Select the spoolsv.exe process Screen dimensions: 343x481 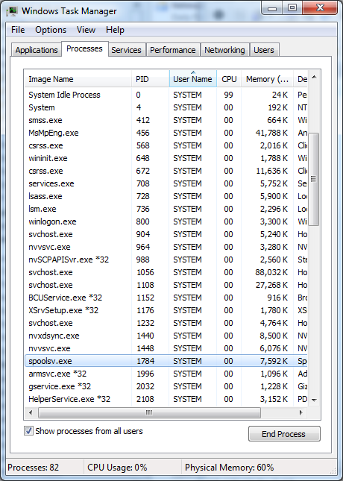tap(166, 361)
